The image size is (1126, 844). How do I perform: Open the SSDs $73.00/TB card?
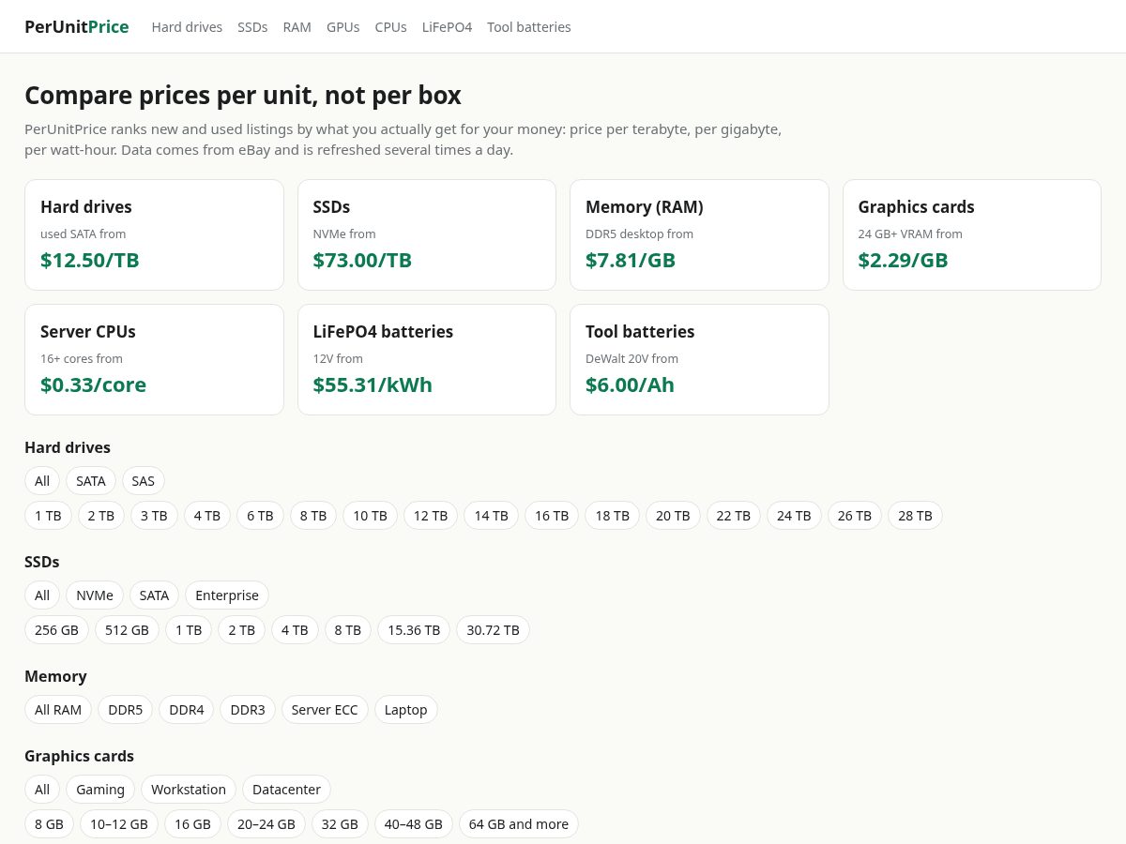pyautogui.click(x=427, y=234)
